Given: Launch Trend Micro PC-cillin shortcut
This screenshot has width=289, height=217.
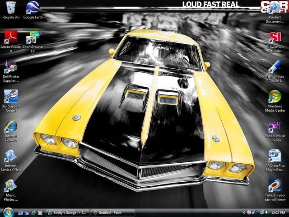Looking at the screenshot, I should (275, 67).
